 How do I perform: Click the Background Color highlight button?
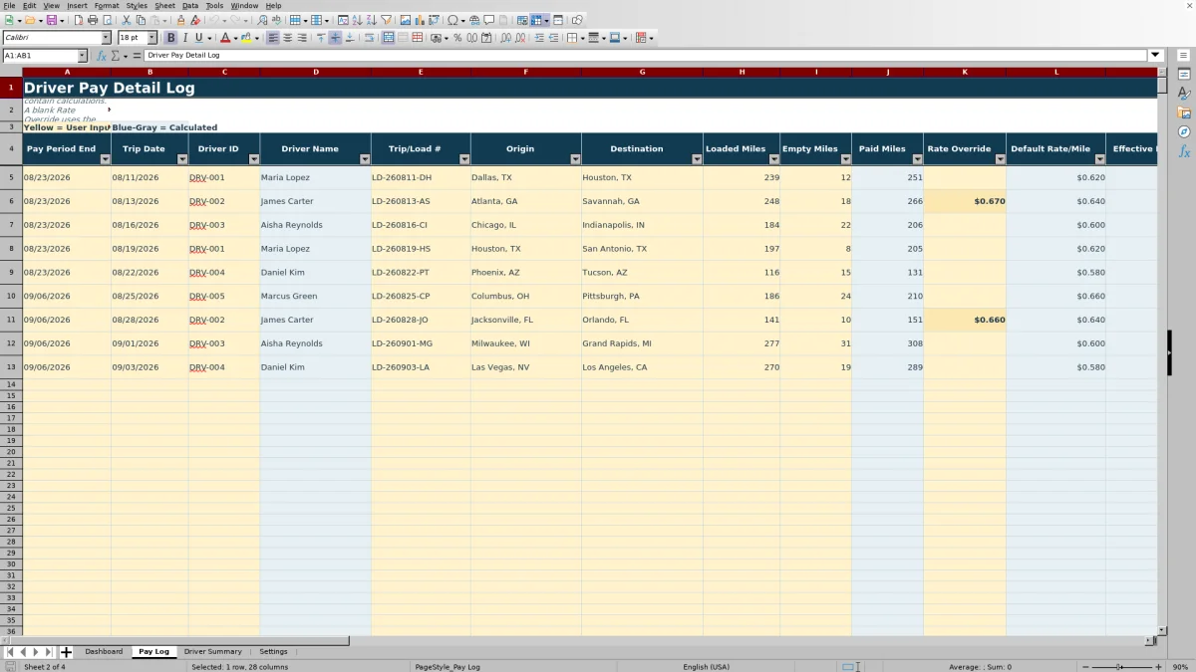tap(246, 38)
